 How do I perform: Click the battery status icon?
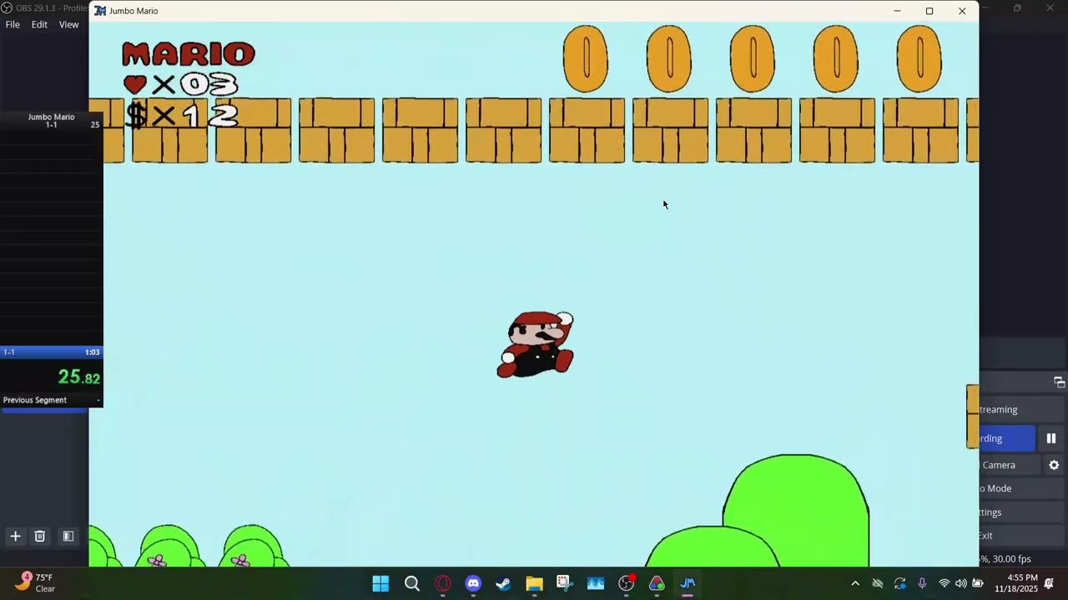[x=978, y=583]
